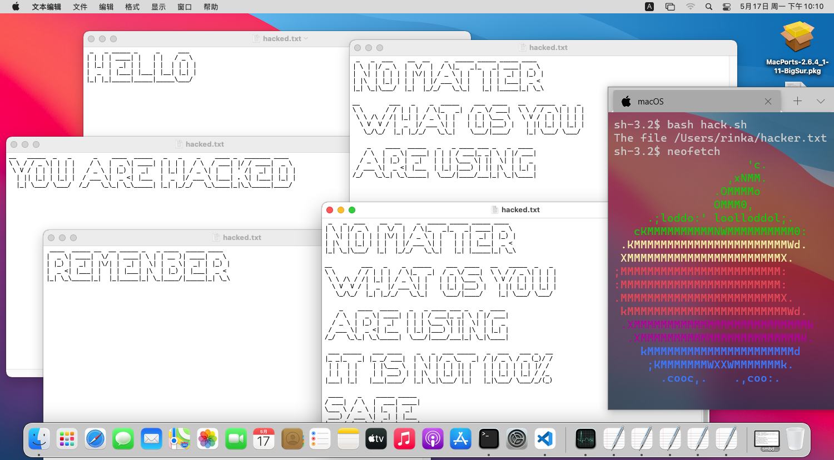Open System Preferences gear icon
The image size is (834, 460).
click(517, 439)
